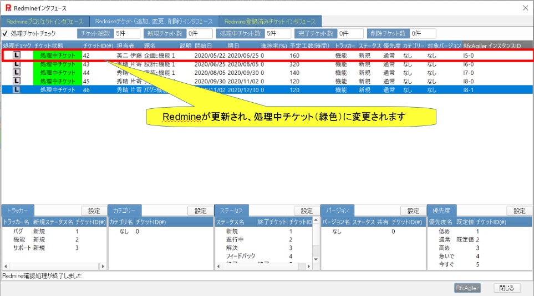Viewport: 534px width, 296px height.
Task: Click the Redmine app logo in title bar
Action: [8, 8]
